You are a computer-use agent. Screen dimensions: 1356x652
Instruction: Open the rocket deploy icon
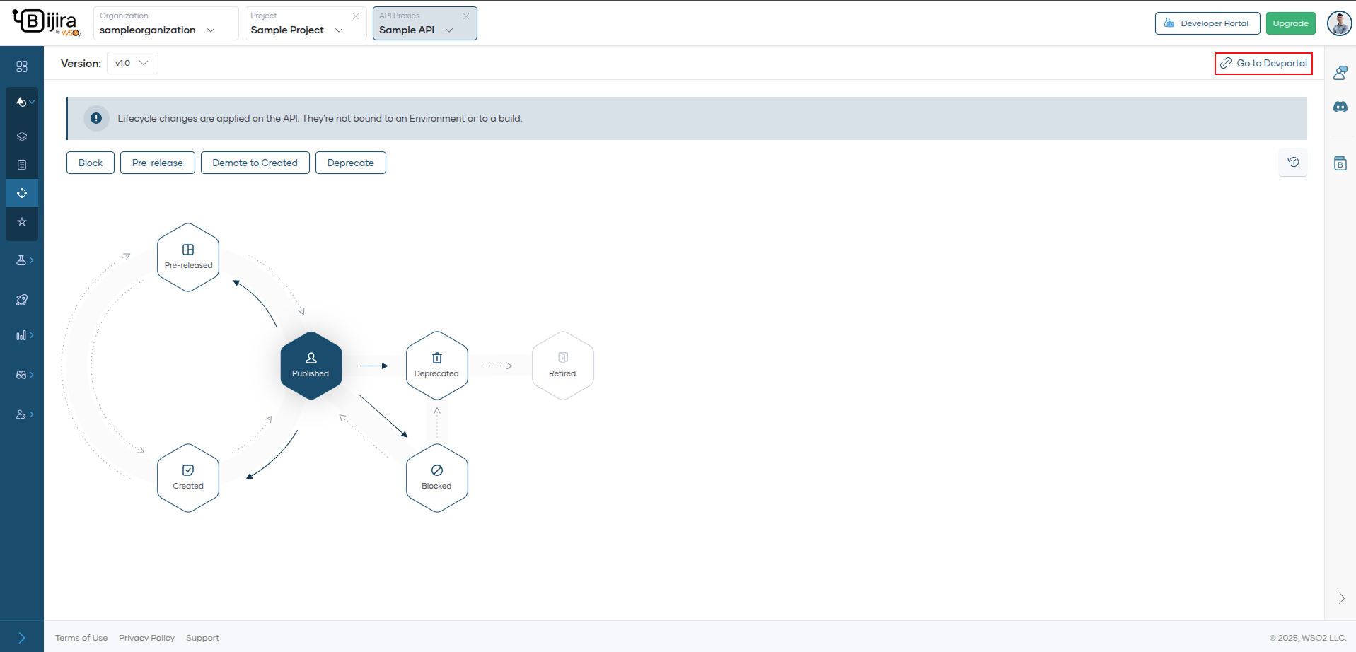[x=22, y=299]
